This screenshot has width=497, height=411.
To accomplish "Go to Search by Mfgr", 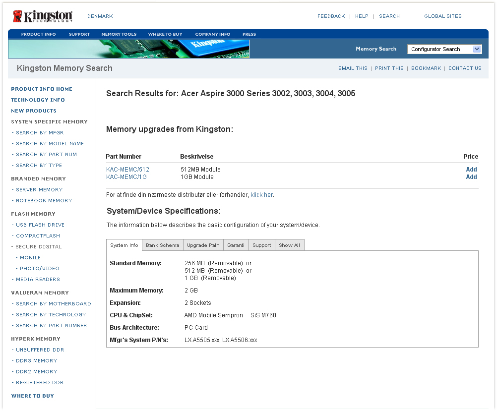I will coord(40,133).
